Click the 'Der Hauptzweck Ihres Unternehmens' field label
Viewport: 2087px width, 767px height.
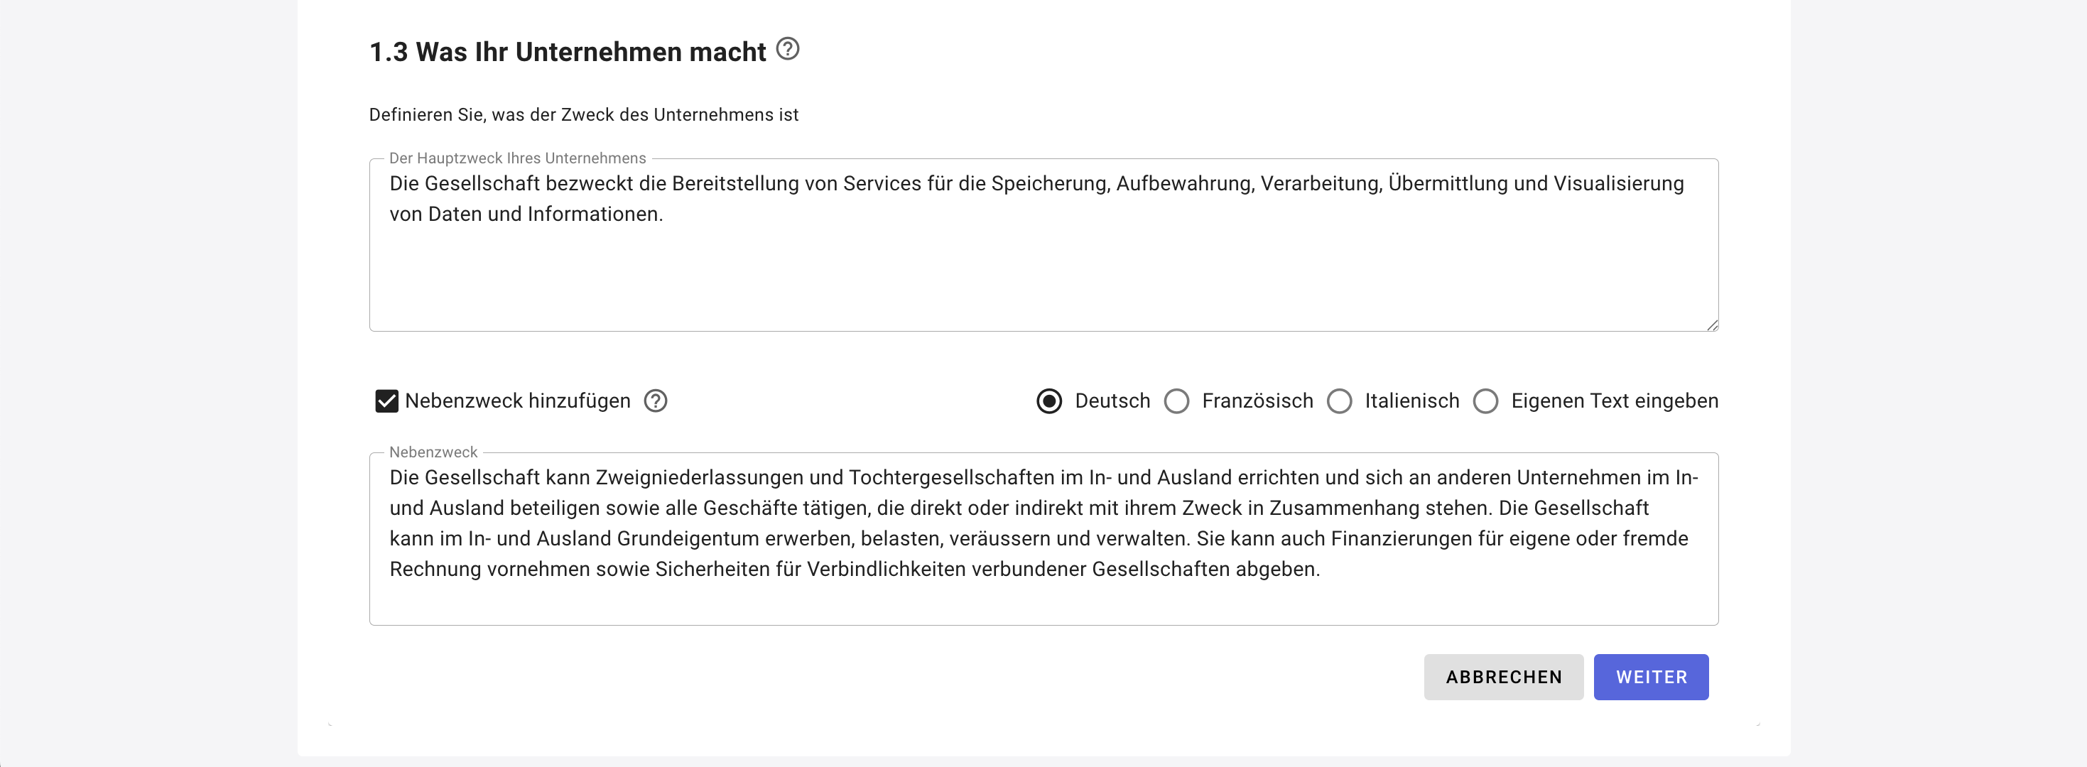click(x=517, y=158)
